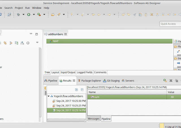This screenshot has height=128, width=181.
Task: Click Relaunch icon in Results view toolbar
Action: click(x=165, y=81)
